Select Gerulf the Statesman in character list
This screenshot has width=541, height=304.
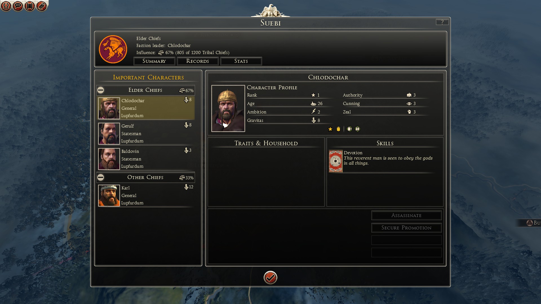(x=146, y=133)
